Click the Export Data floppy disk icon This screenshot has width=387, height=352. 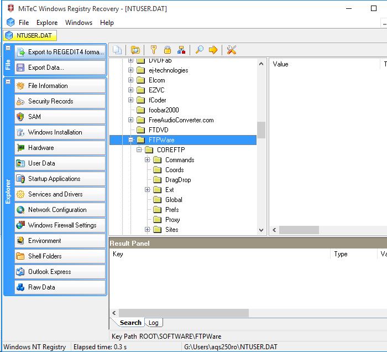point(20,68)
